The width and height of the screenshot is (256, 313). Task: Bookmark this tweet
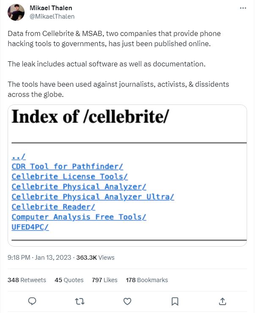(x=174, y=301)
